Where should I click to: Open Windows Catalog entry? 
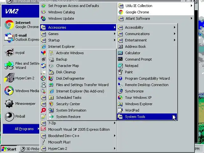(x=78, y=12)
